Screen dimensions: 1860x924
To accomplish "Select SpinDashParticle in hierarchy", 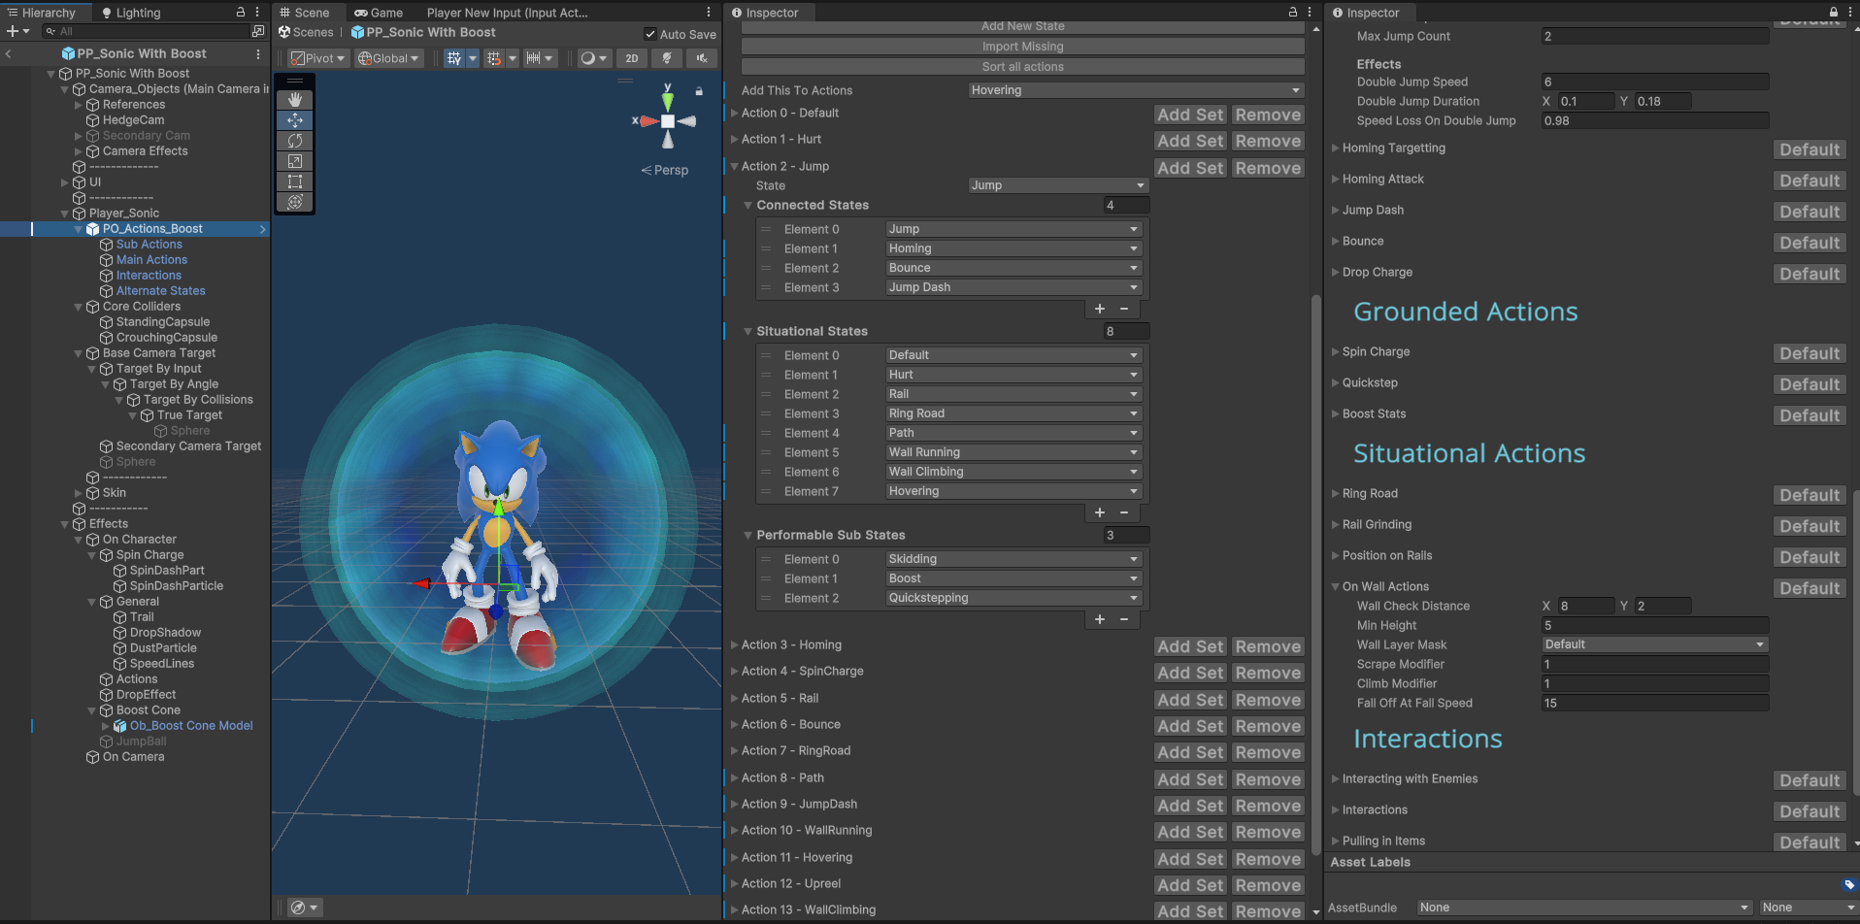I will (x=177, y=586).
